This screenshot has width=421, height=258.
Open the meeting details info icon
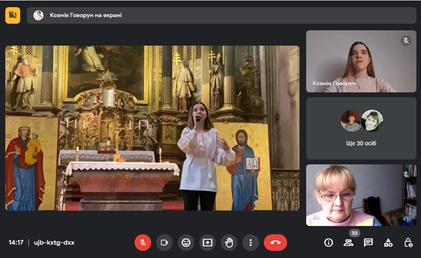click(x=329, y=243)
